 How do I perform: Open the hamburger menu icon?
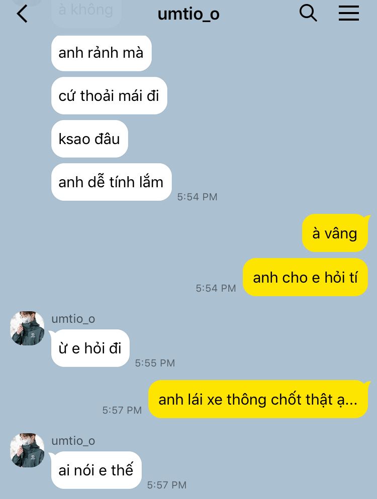(x=349, y=14)
